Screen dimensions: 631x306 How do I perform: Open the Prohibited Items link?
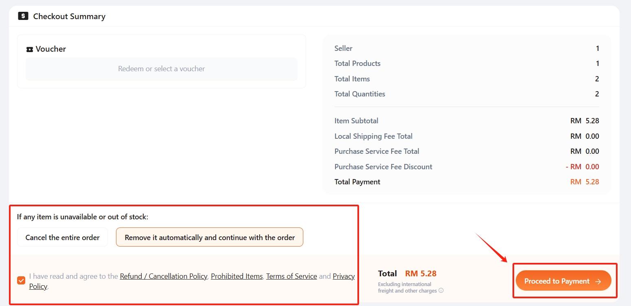[x=237, y=276]
